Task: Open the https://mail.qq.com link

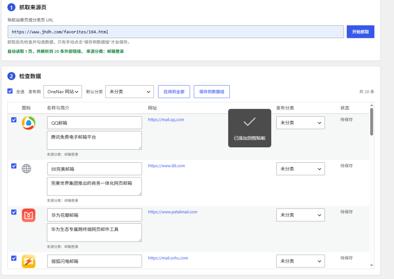Action: pyautogui.click(x=166, y=120)
